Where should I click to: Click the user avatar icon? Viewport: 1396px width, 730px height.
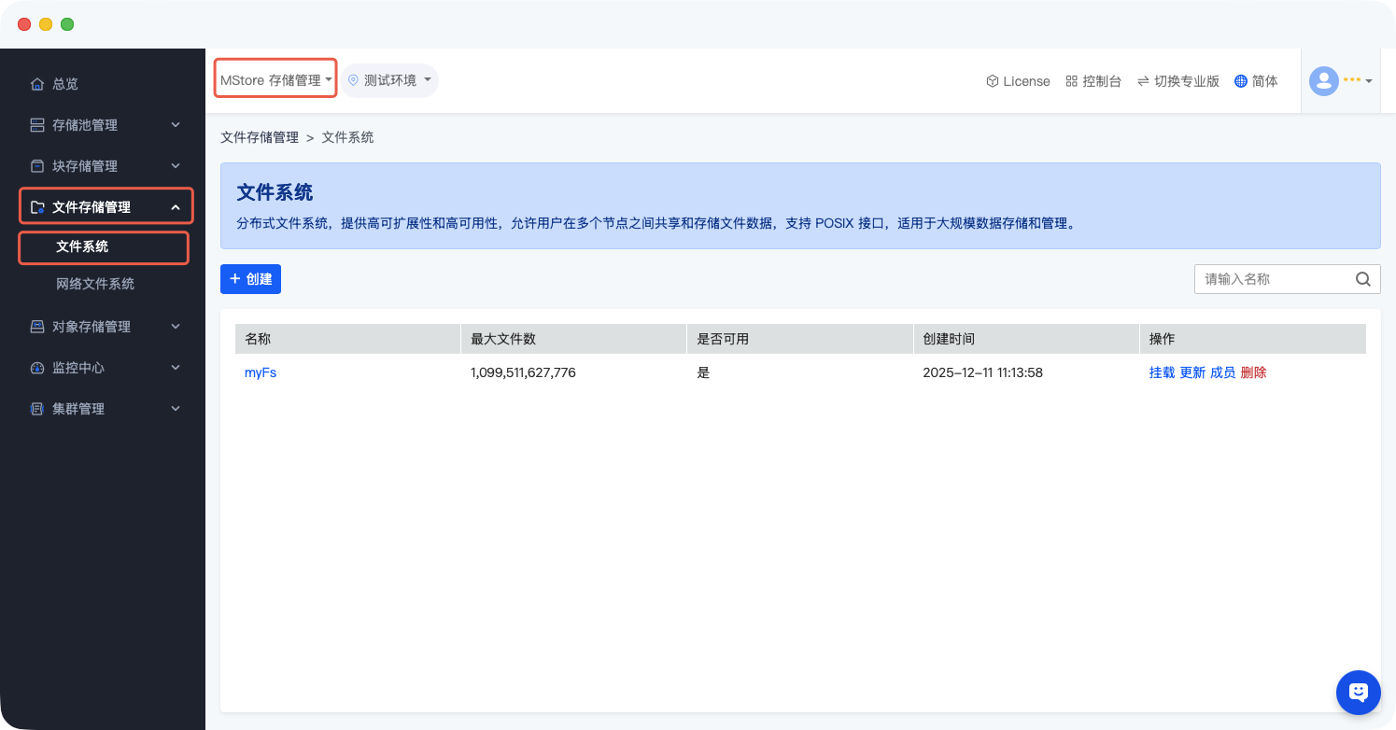point(1323,81)
